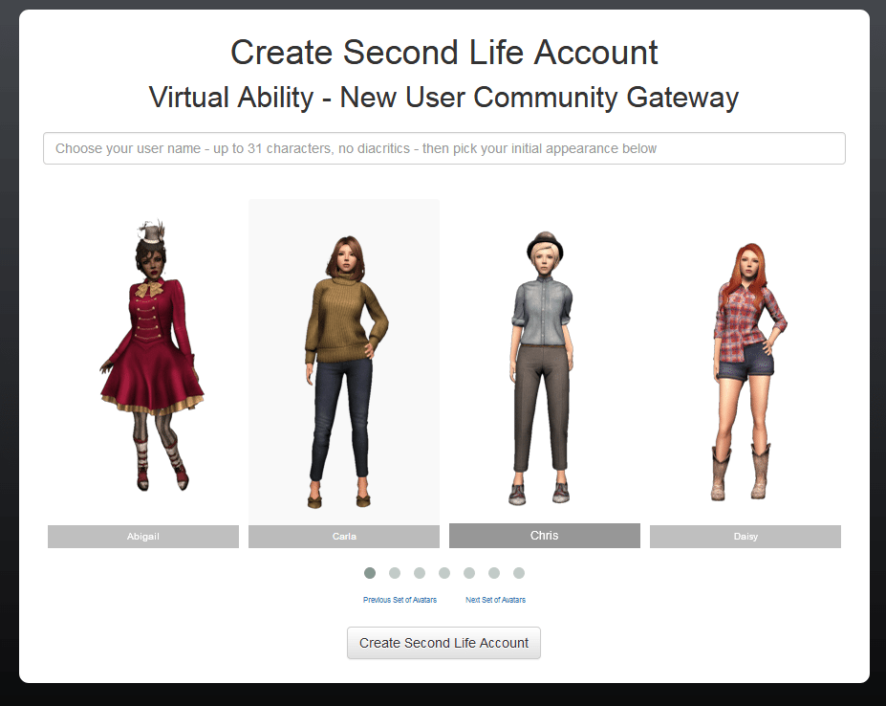
Task: Select the Carla avatar image
Action: (346, 372)
